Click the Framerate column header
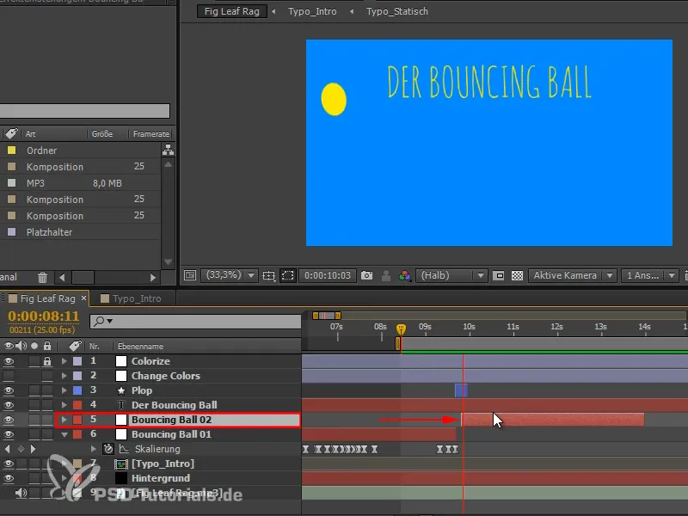688x516 pixels. tap(151, 134)
